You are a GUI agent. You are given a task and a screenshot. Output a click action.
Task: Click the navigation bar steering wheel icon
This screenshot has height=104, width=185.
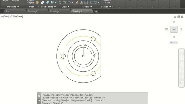pyautogui.click(x=182, y=55)
